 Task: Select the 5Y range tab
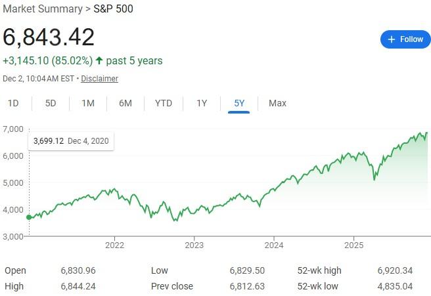pos(239,103)
